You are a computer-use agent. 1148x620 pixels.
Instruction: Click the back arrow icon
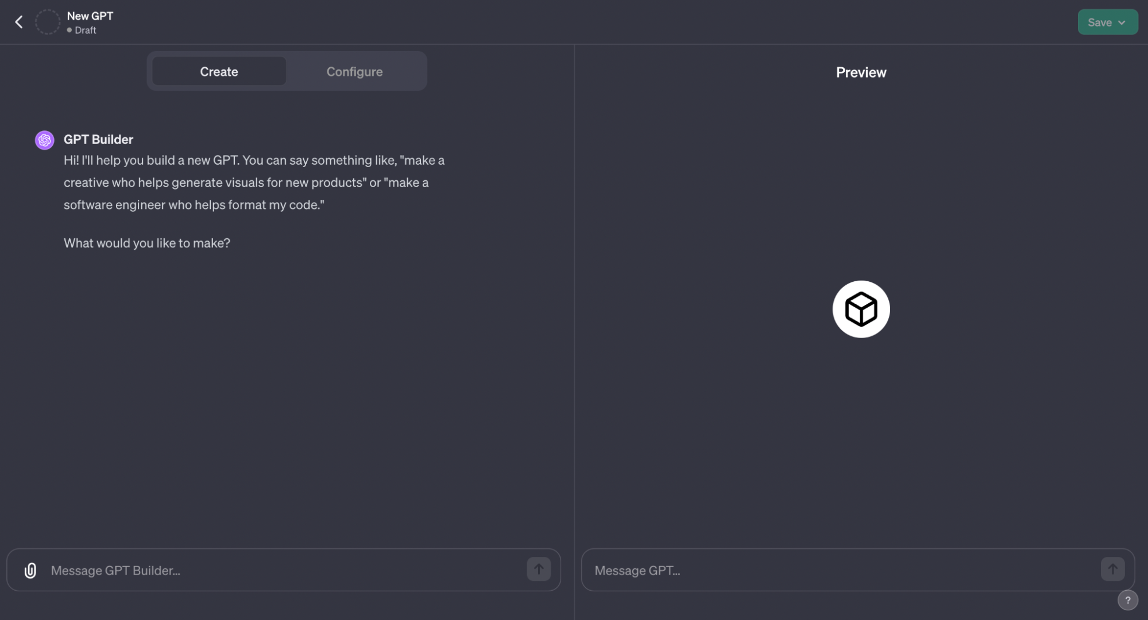click(19, 21)
